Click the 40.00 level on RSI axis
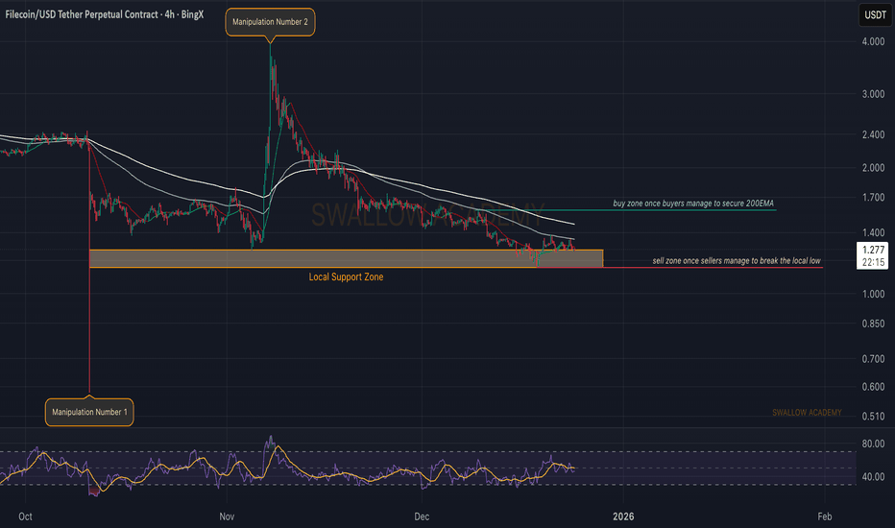Screen dimensions: 895x528 [874, 477]
